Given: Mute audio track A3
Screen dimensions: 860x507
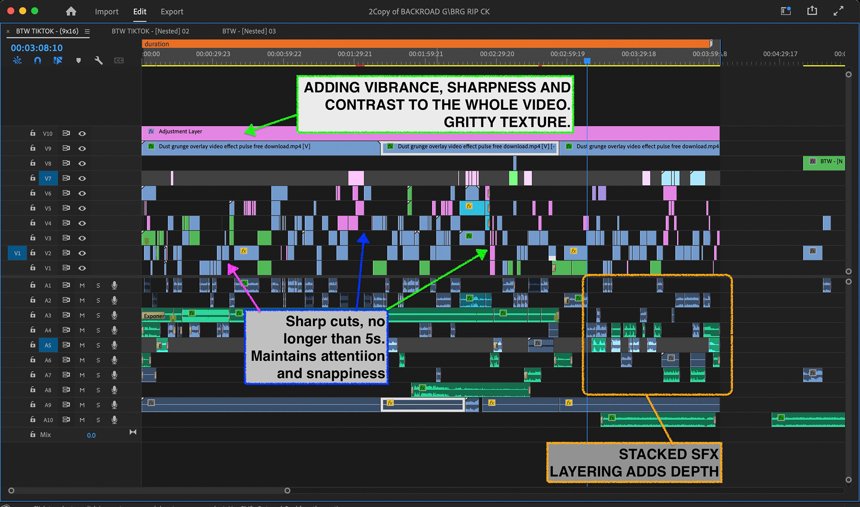Looking at the screenshot, I should click(82, 315).
